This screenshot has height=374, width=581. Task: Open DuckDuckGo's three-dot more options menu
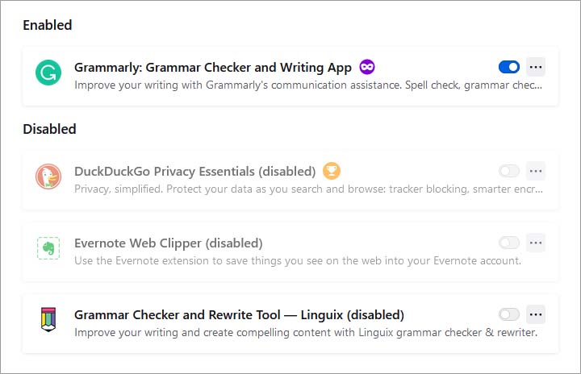point(536,171)
